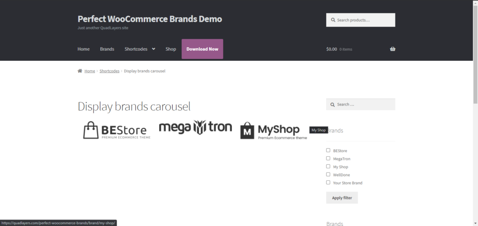Open the shopping basket icon
478x226 pixels.
[x=393, y=49]
